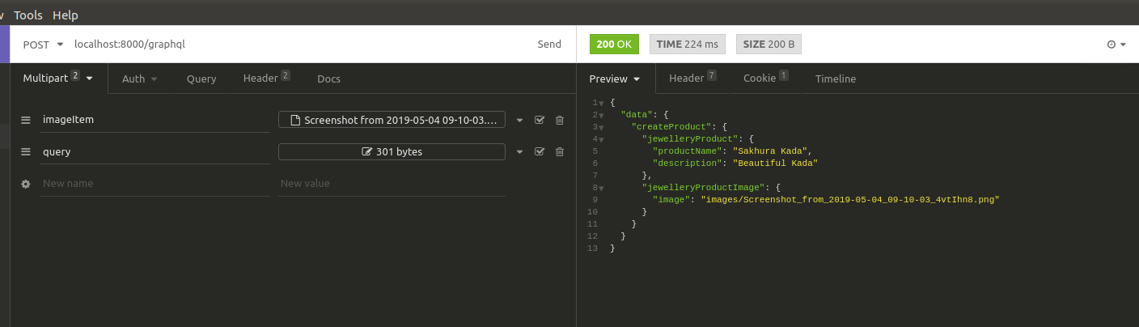The width and height of the screenshot is (1139, 327).
Task: Click the edit button showing 301 bytes
Action: 392,151
